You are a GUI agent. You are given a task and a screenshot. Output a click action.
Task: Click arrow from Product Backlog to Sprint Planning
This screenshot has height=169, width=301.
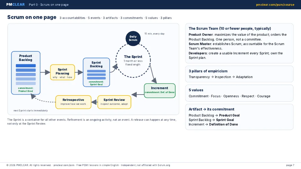click(x=45, y=72)
